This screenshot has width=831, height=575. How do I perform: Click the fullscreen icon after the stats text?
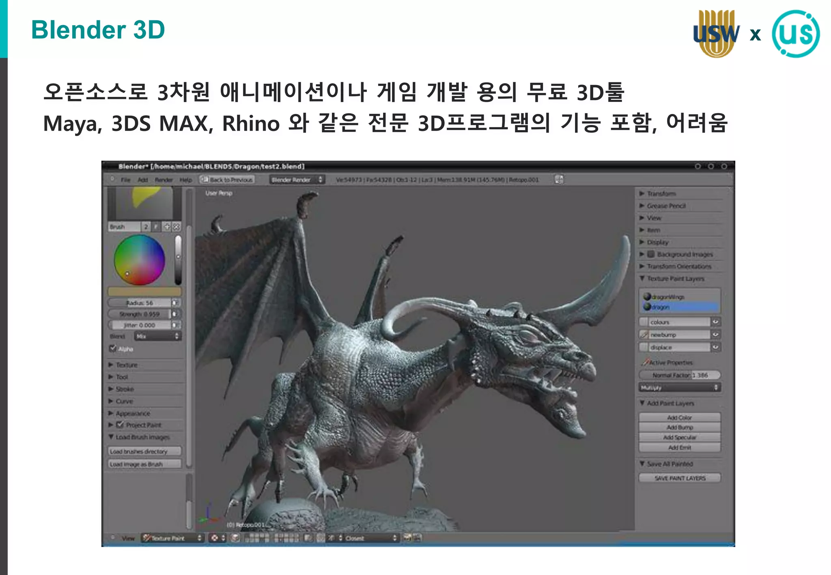[x=559, y=179]
